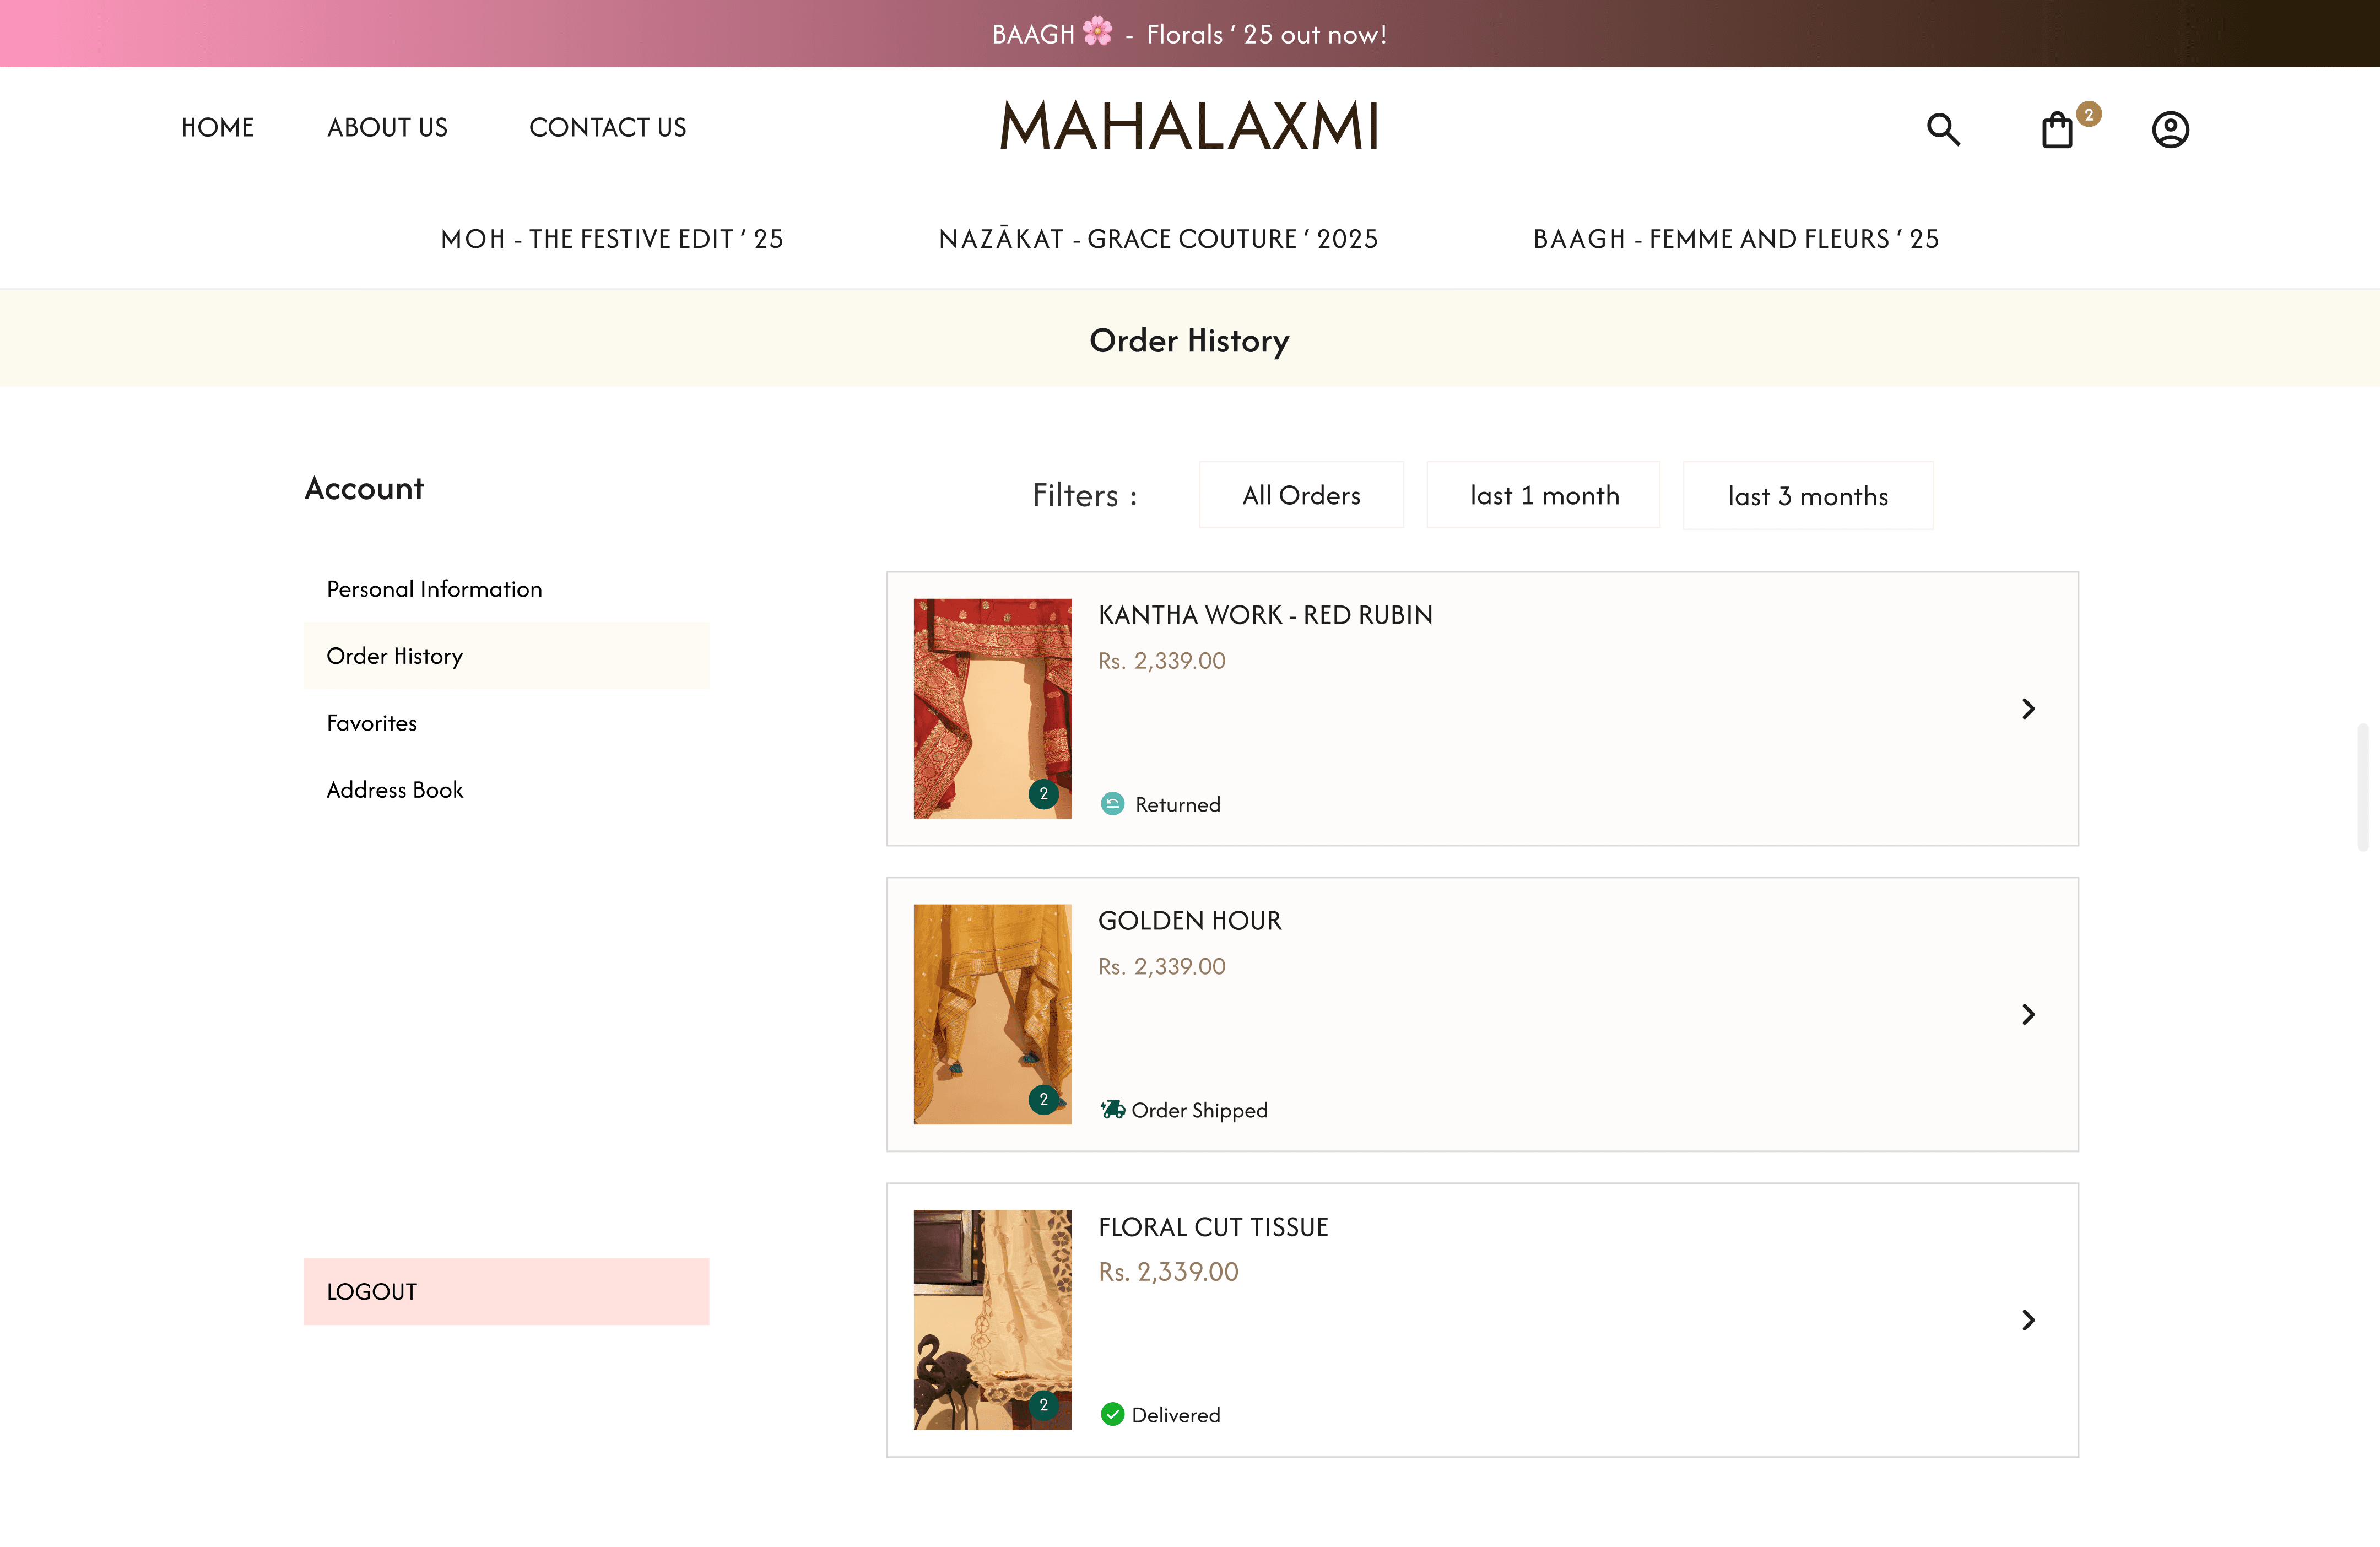Click the Order Shipped truck icon

click(x=1112, y=1109)
